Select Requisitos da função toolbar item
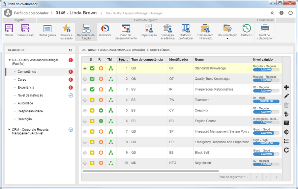 (86, 32)
